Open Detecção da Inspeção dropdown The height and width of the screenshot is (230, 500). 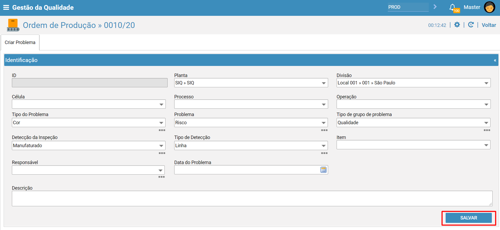point(89,146)
